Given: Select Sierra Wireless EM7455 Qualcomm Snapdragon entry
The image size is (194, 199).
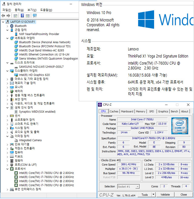Looking at the screenshot, I should point(48,59).
